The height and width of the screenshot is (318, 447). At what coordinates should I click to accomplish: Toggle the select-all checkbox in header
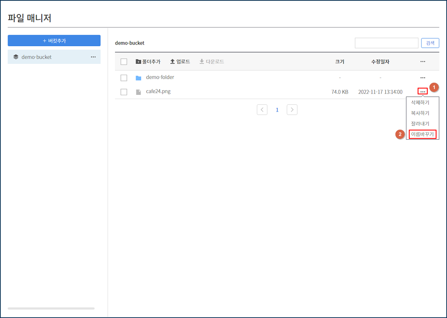[124, 62]
